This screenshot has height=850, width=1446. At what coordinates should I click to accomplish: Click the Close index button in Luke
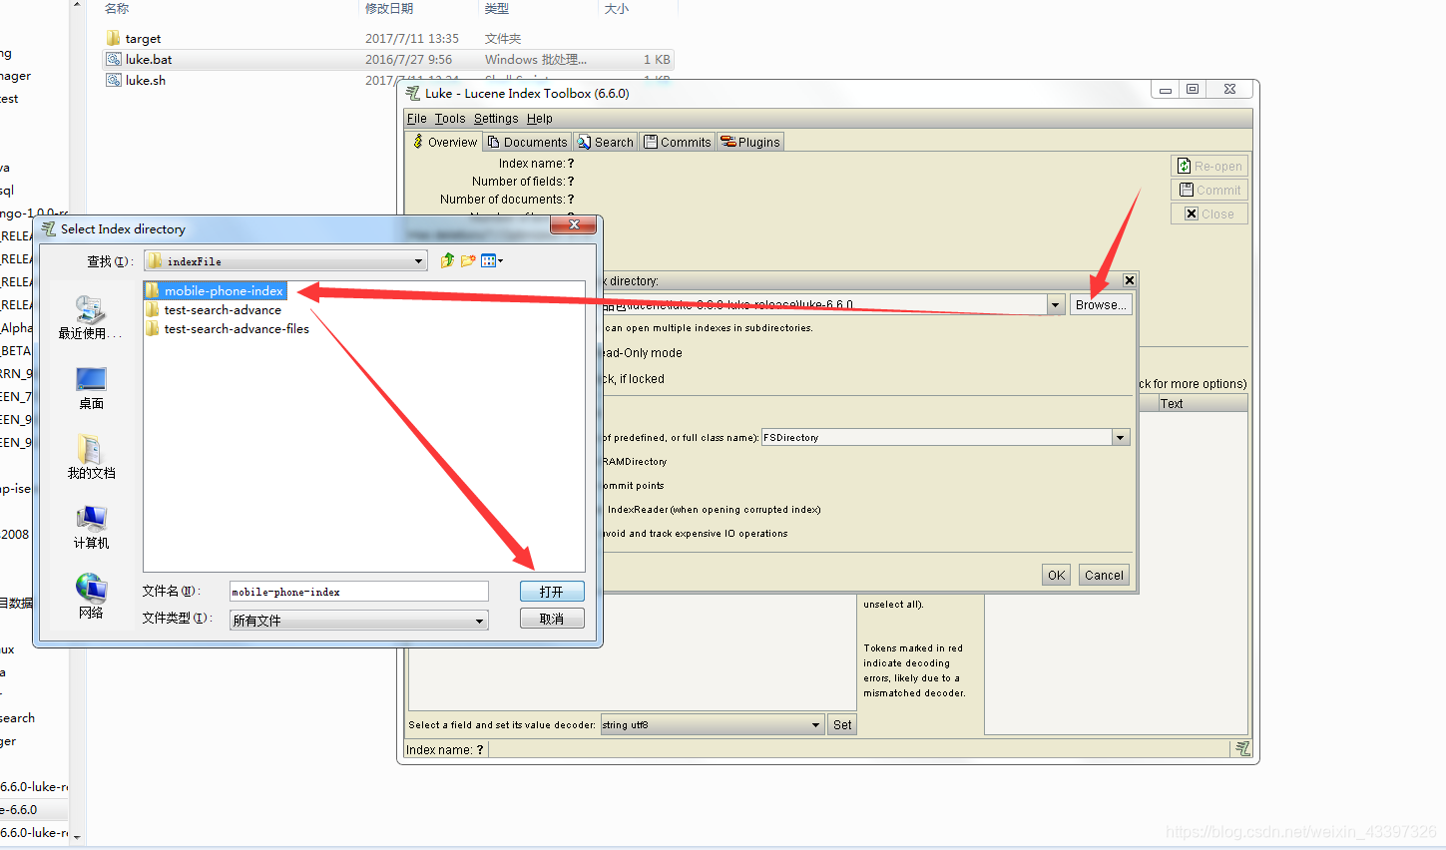click(1209, 213)
